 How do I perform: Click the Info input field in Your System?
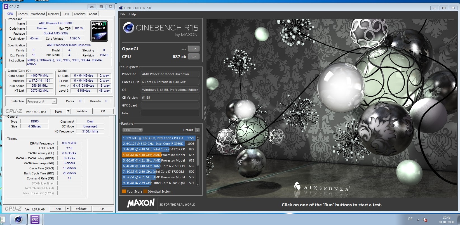pyautogui.click(x=170, y=113)
